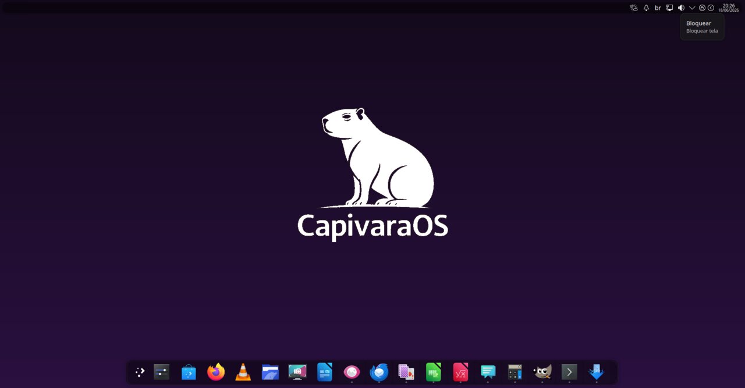
Task: Launch Firefox web browser
Action: pos(216,372)
